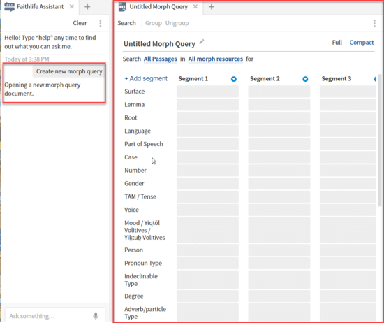Click the Untitled Morph Query tab icon
The height and width of the screenshot is (323, 384).
coord(122,6)
